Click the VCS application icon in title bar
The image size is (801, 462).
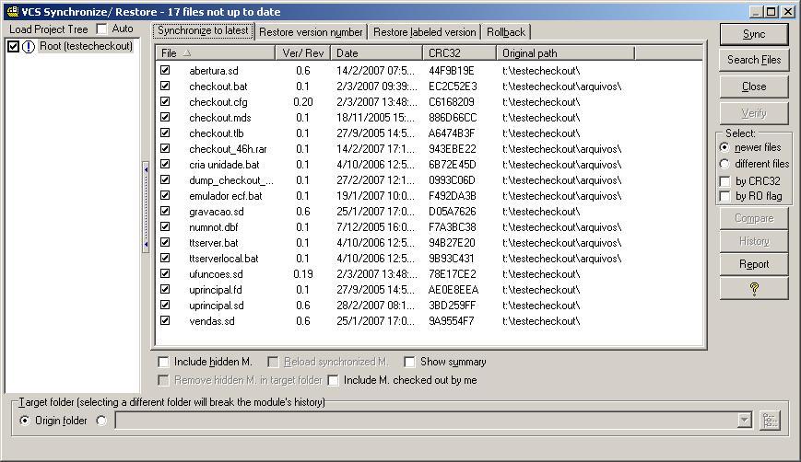(12, 11)
